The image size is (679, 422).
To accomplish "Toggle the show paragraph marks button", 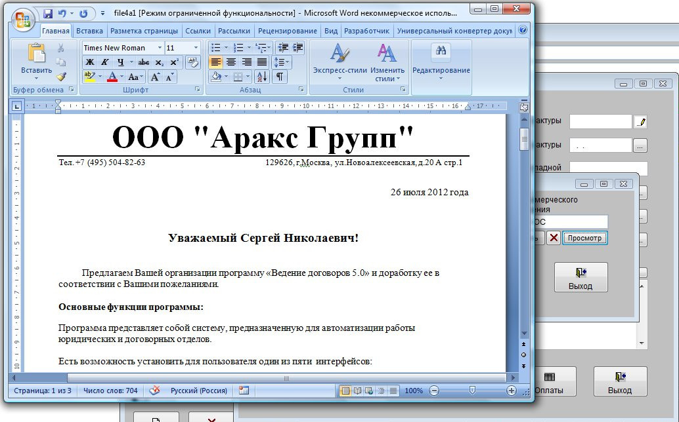I will coord(280,77).
